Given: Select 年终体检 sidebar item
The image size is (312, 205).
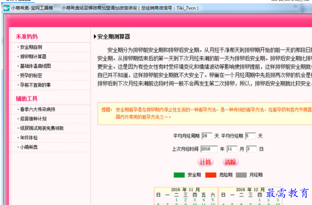Looking at the screenshot, I should tap(29, 138).
